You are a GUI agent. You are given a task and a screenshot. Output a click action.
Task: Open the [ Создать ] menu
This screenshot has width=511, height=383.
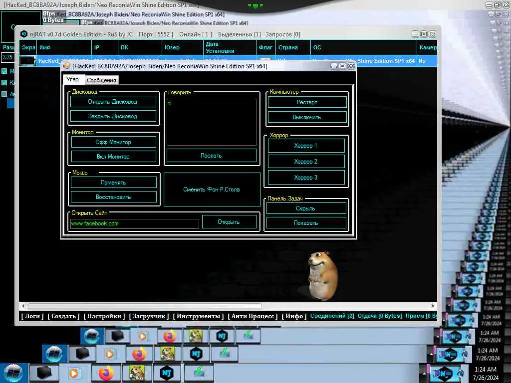point(63,316)
